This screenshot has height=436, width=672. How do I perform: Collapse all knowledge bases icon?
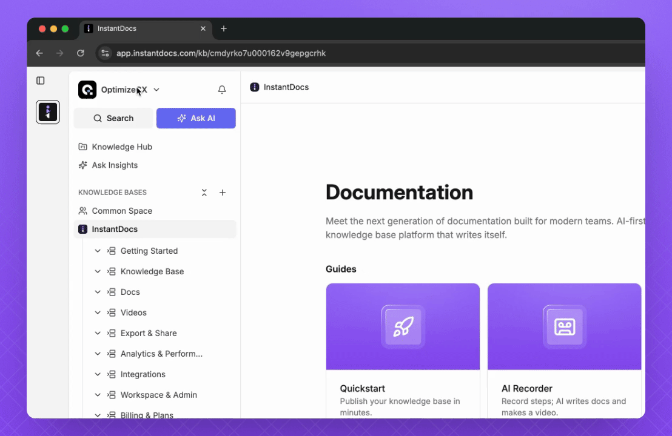click(x=204, y=193)
